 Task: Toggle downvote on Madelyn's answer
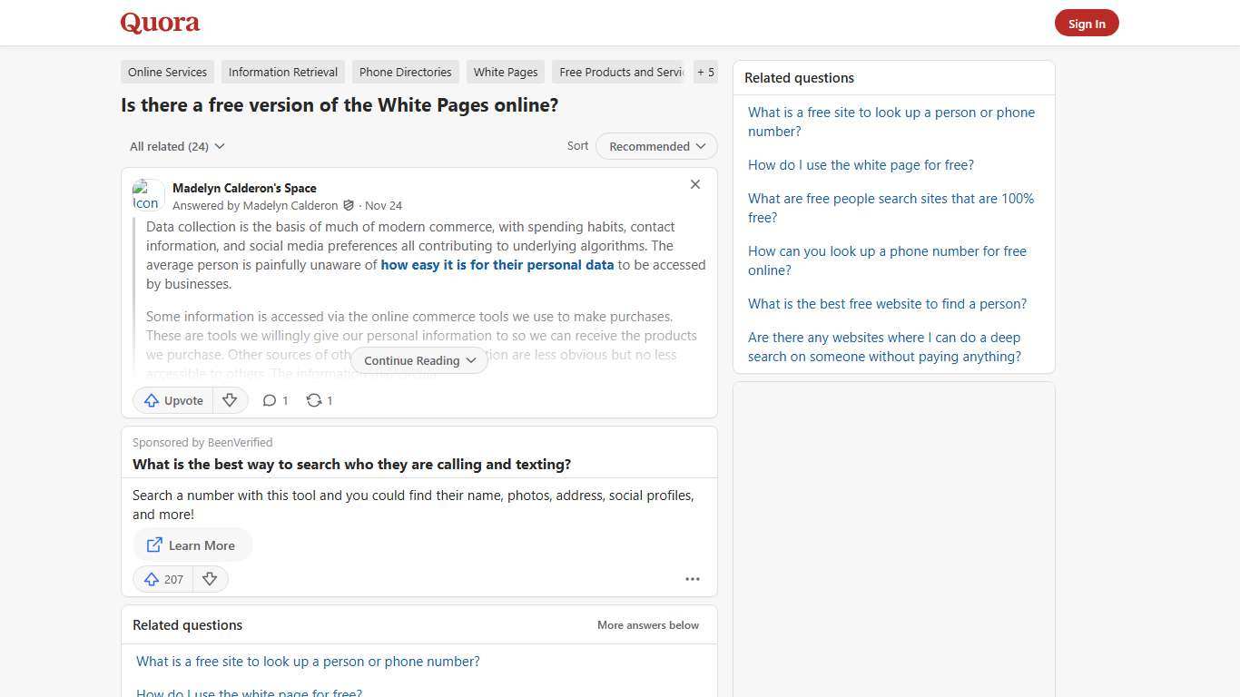click(230, 400)
